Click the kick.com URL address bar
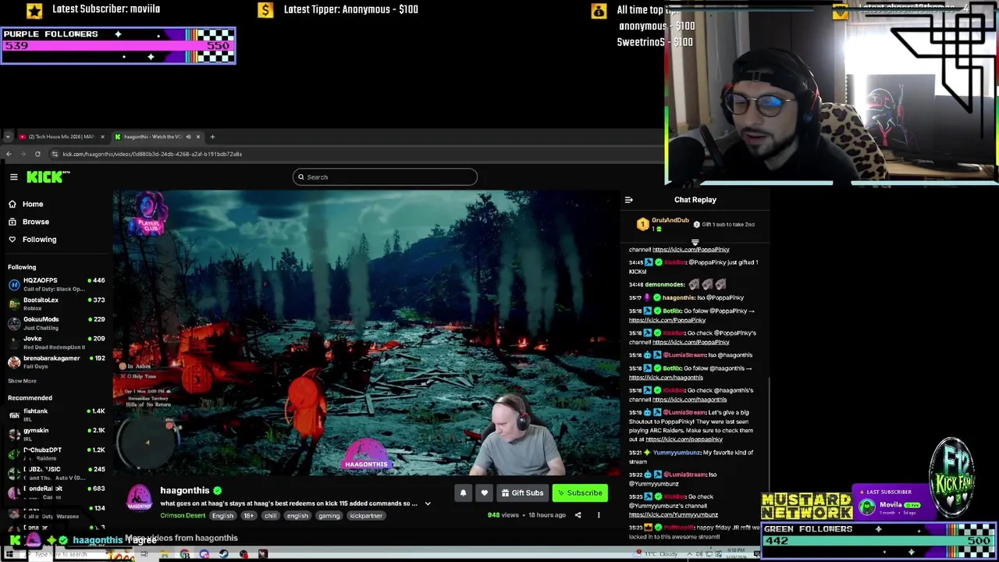 [152, 154]
